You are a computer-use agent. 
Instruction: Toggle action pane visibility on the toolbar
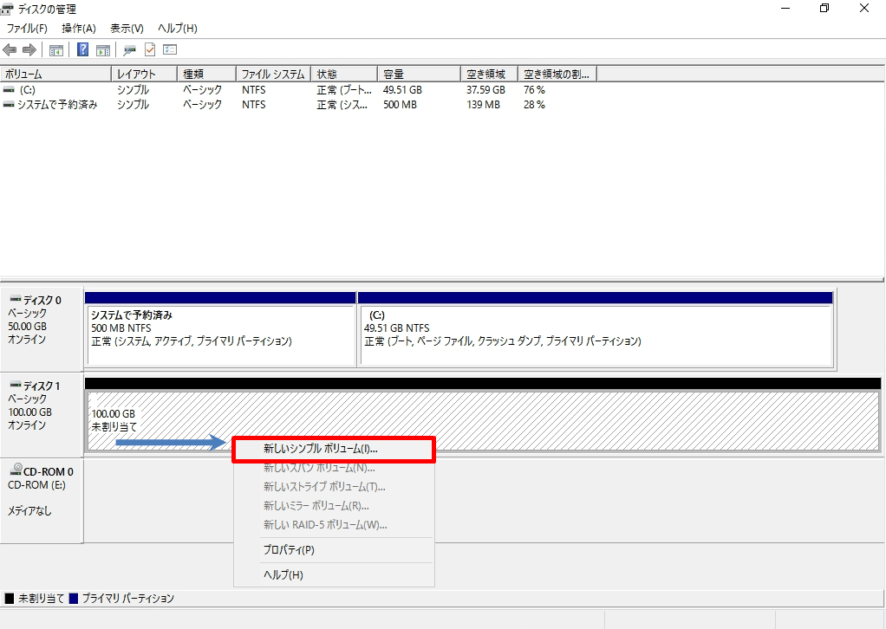pyautogui.click(x=103, y=49)
